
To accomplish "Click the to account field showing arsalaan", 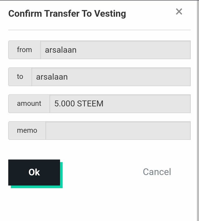I will pyautogui.click(x=111, y=77).
